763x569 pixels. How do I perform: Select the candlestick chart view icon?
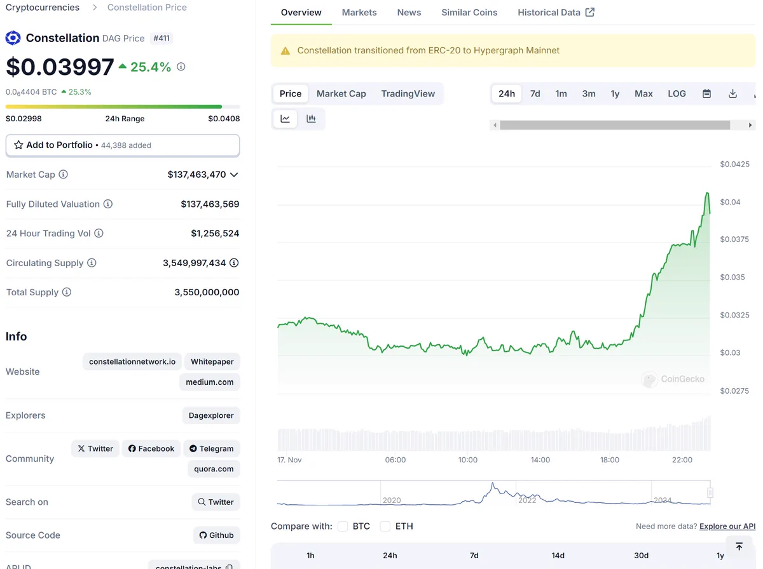pyautogui.click(x=311, y=119)
